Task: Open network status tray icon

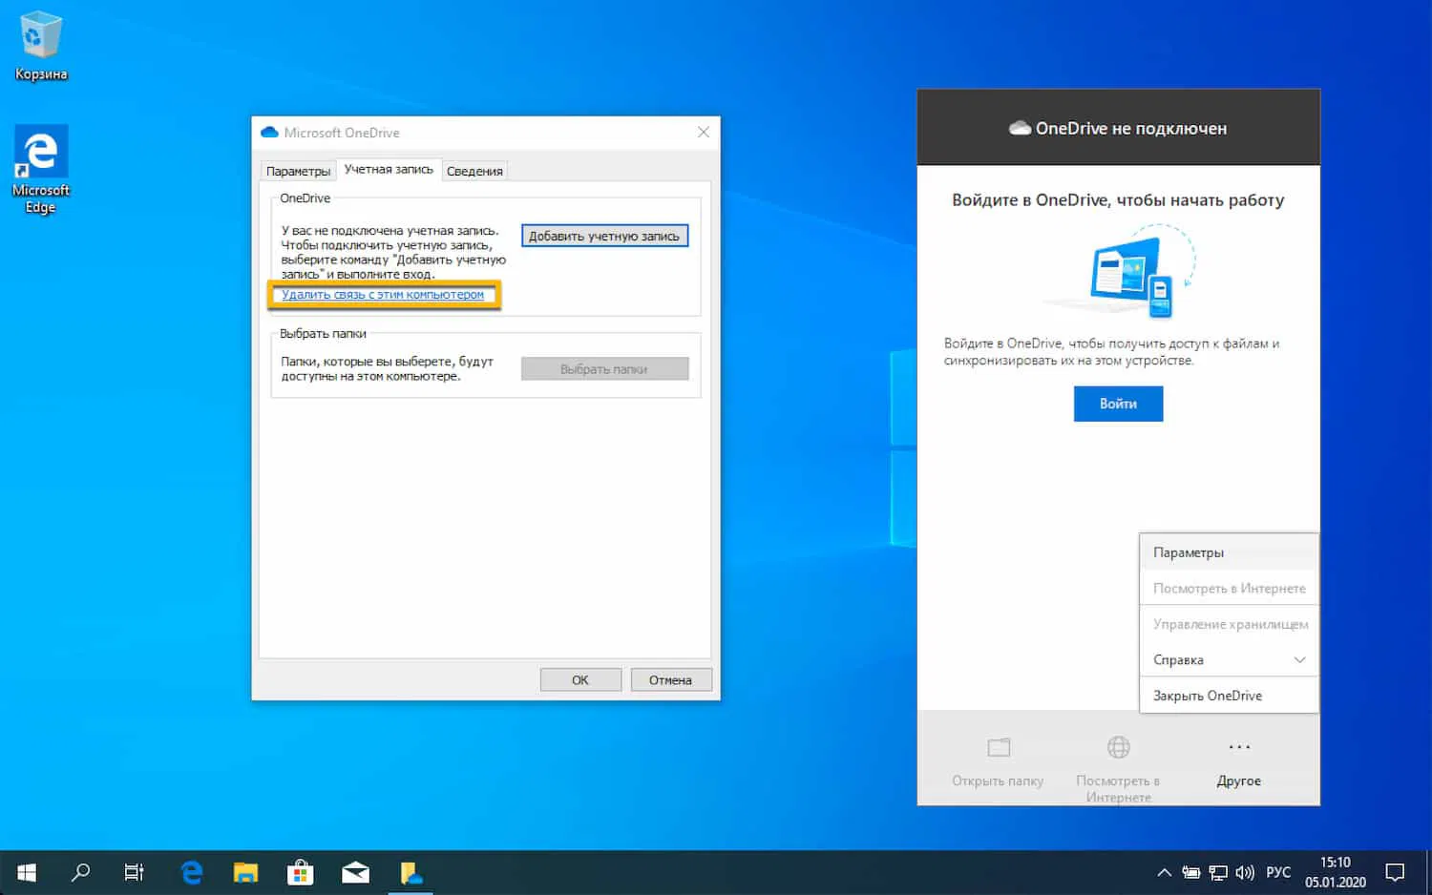Action: [x=1218, y=872]
